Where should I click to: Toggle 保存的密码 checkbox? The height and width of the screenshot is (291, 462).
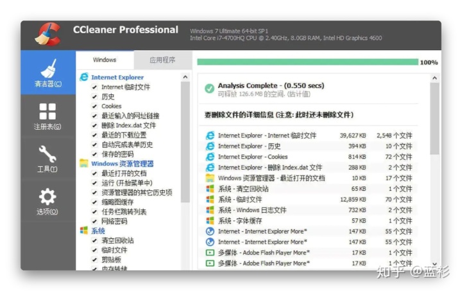coord(94,154)
